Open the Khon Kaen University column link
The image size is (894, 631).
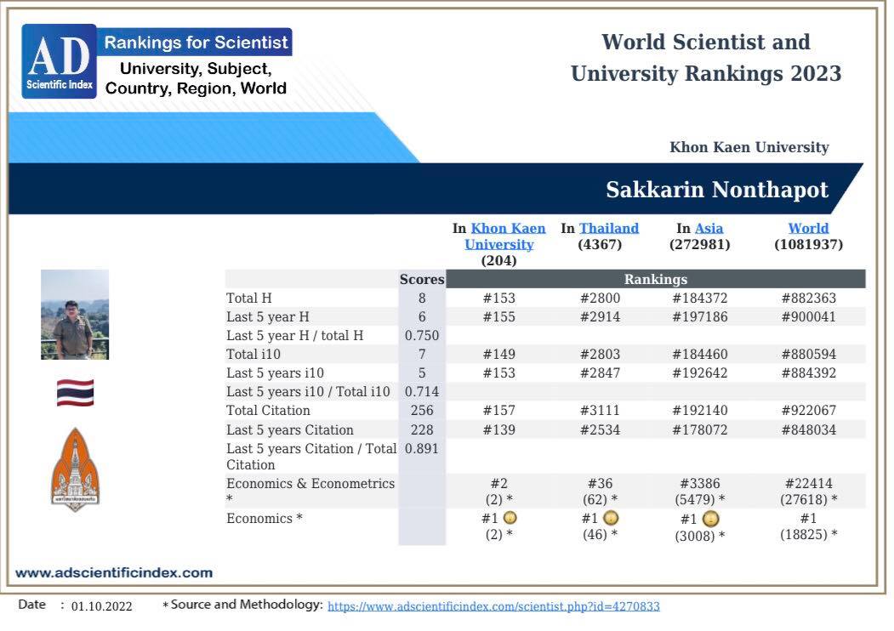[505, 236]
